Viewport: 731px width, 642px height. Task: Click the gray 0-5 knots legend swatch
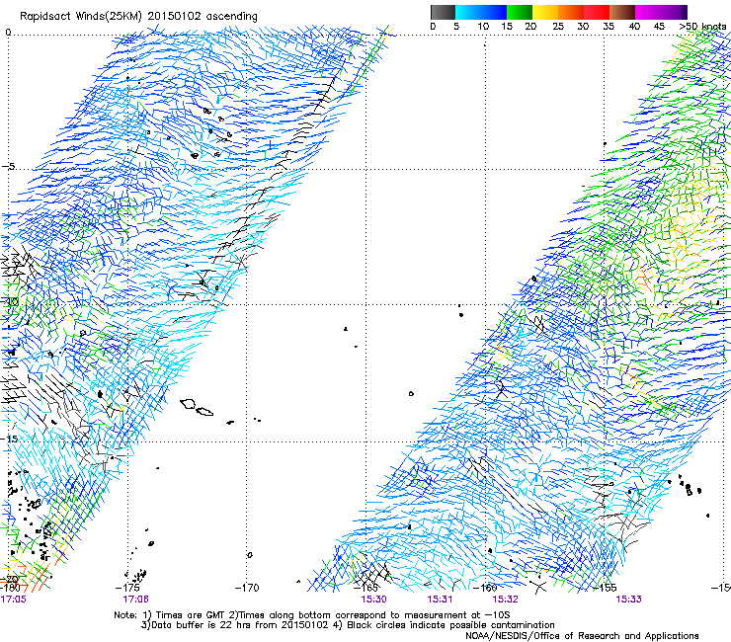[x=443, y=12]
